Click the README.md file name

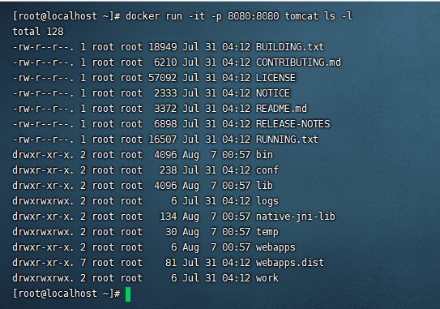click(281, 109)
